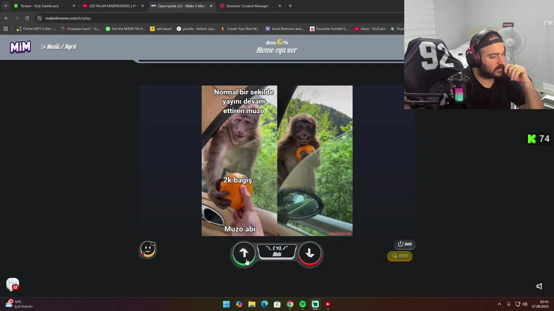This screenshot has height=311, width=554.
Task: Open the smiley emoji reaction picker
Action: pos(148,250)
